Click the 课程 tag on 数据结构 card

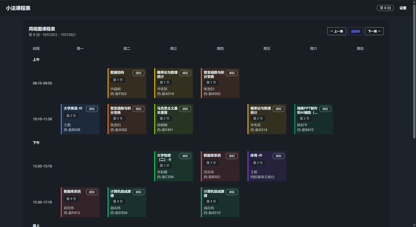(x=138, y=73)
